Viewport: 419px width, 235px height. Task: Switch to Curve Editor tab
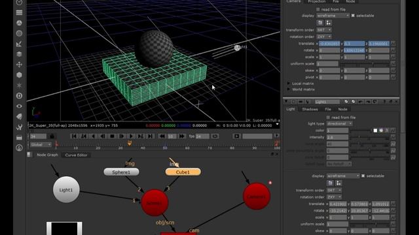76,155
